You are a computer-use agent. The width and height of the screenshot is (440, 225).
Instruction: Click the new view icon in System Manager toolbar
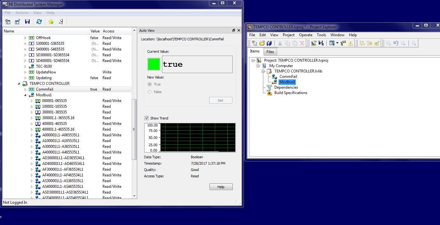(8, 22)
